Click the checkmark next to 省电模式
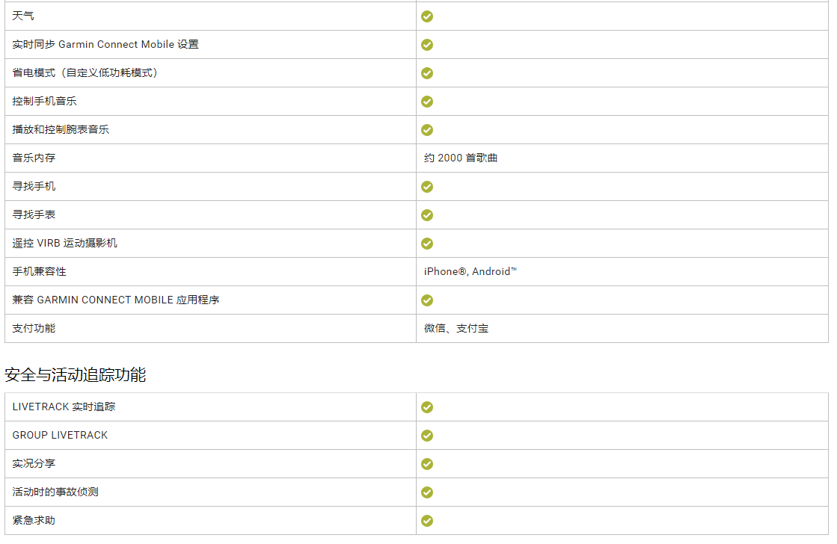The width and height of the screenshot is (837, 544). [427, 73]
